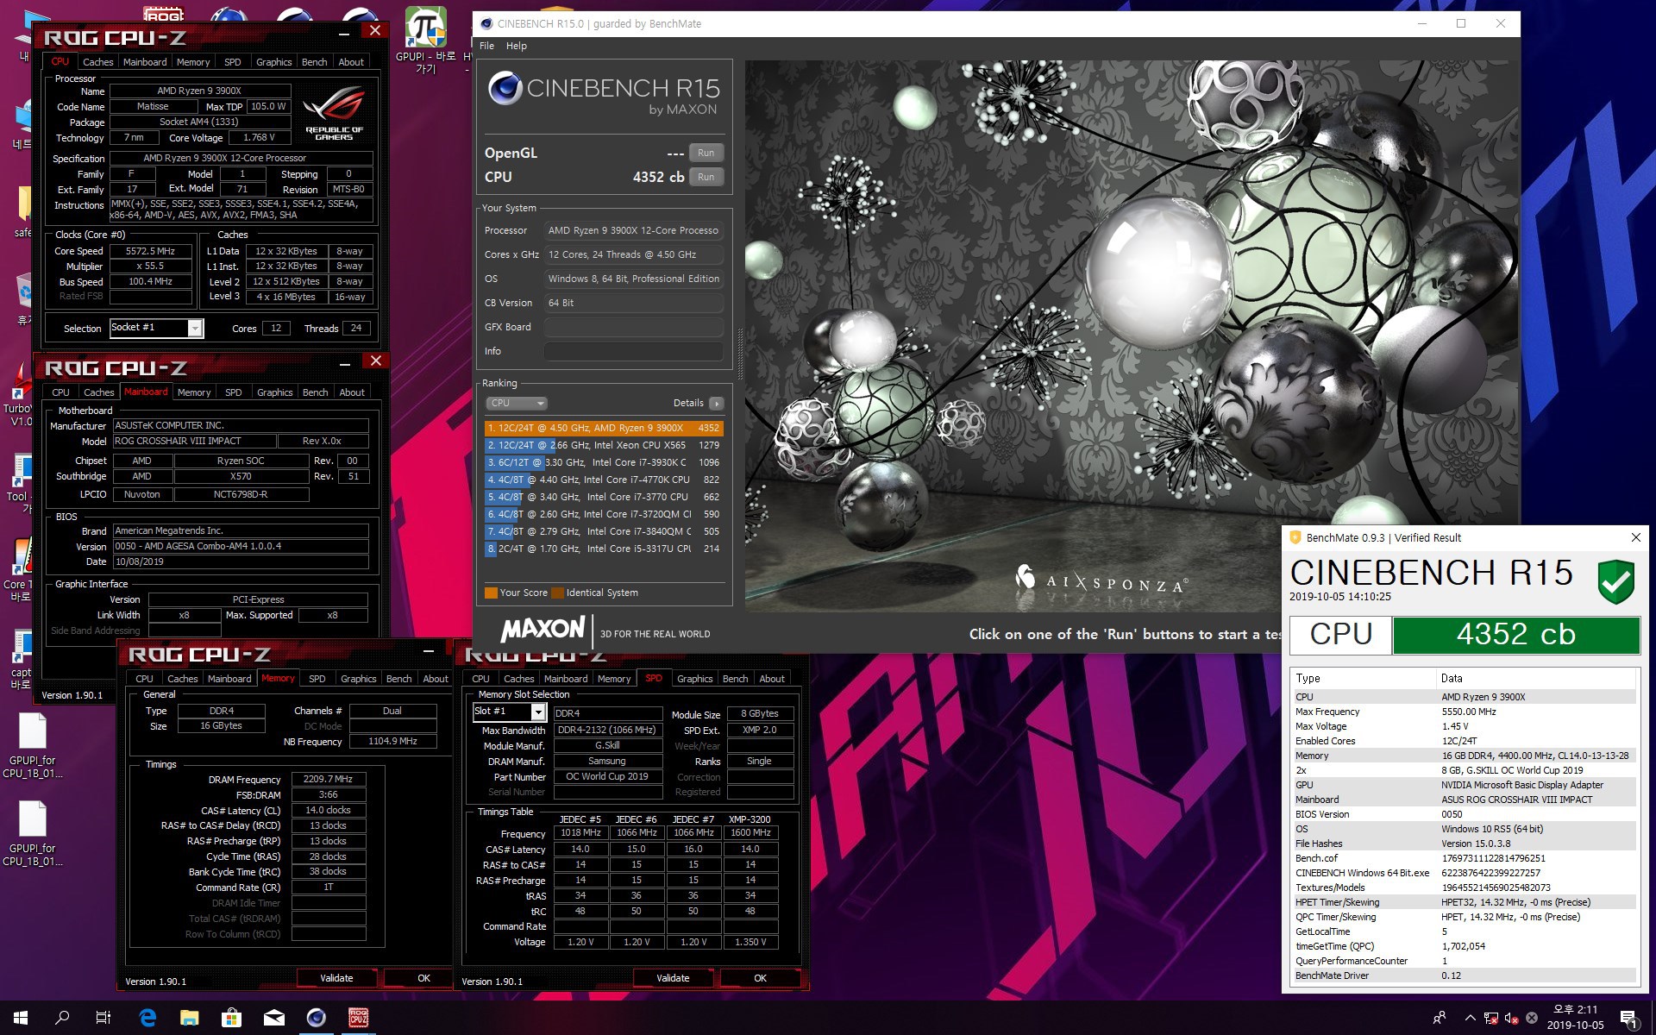Click the Cinebench title bar icon
Screen dimensions: 1656x1035
pos(486,23)
